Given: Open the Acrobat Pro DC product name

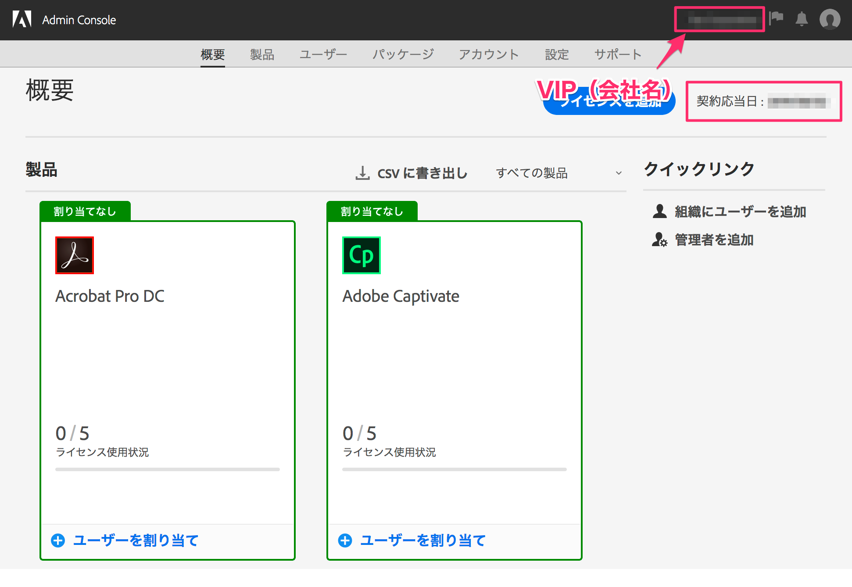Looking at the screenshot, I should (110, 296).
